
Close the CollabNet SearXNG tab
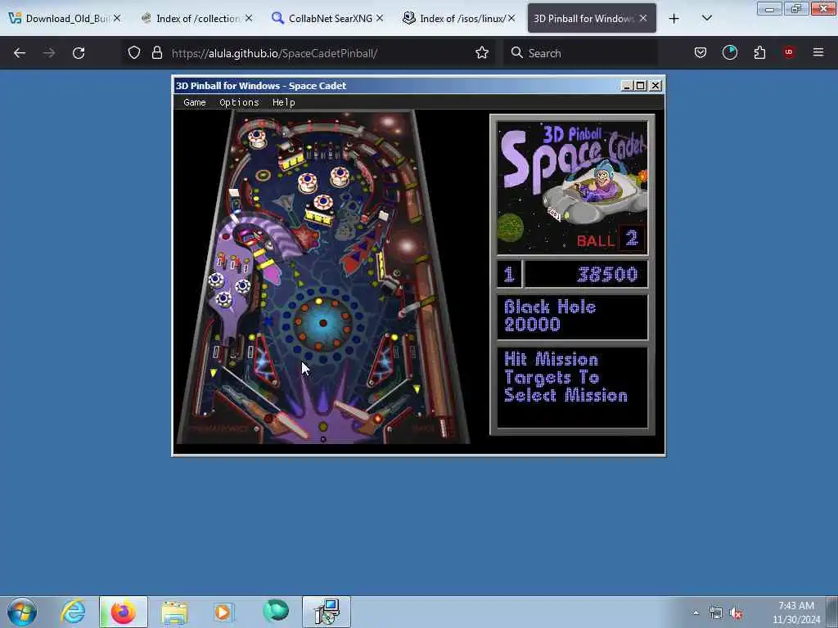point(380,18)
